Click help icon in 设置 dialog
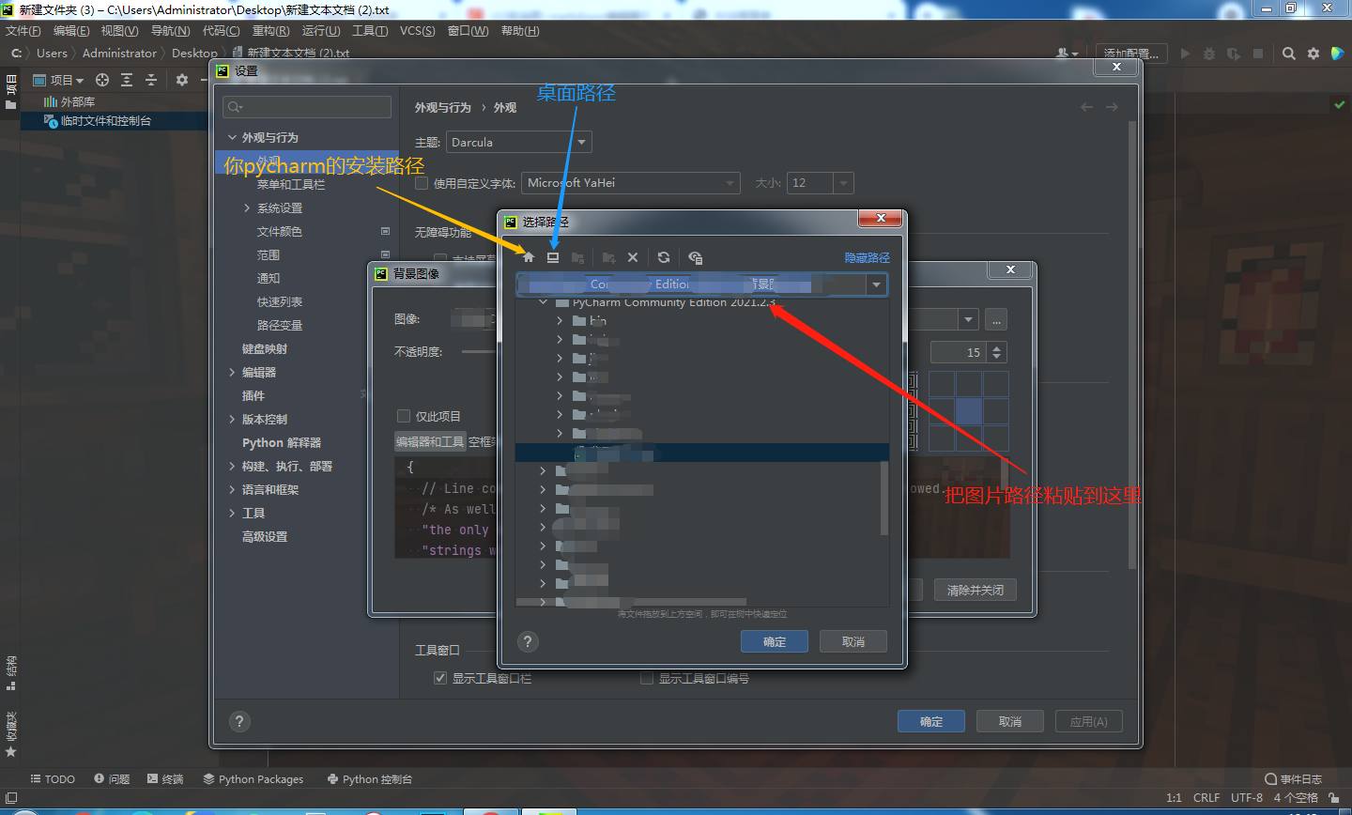The height and width of the screenshot is (815, 1352). [239, 721]
